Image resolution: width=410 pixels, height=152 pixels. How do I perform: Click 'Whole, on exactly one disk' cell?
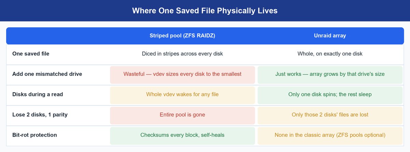click(x=330, y=54)
